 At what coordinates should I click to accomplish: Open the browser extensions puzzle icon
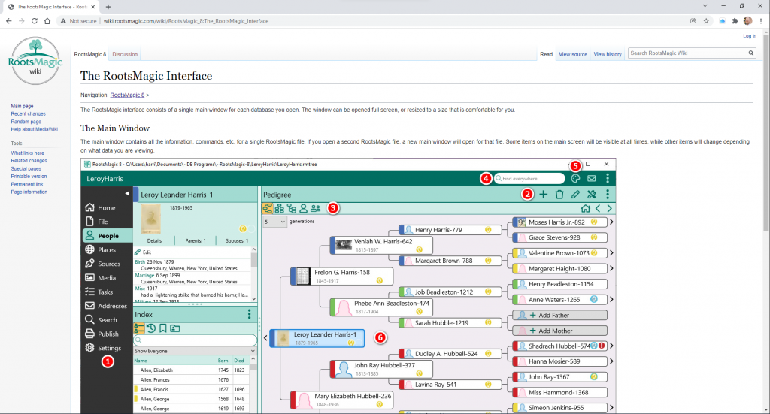click(735, 21)
